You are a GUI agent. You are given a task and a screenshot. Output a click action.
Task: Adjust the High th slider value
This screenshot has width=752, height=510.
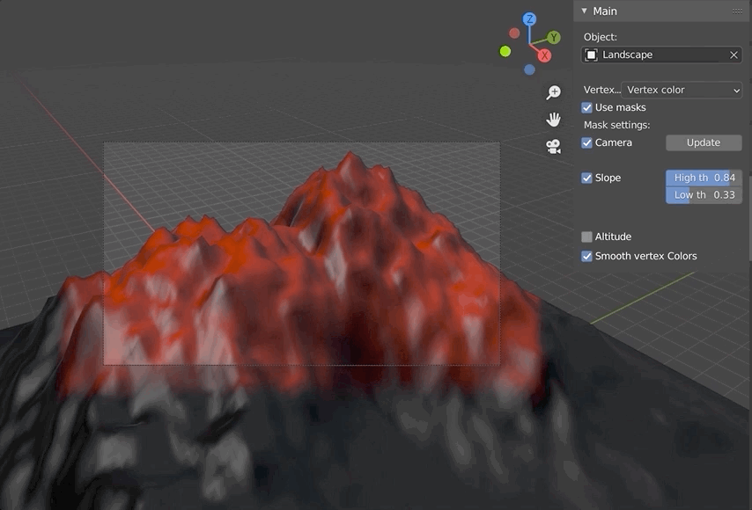704,177
